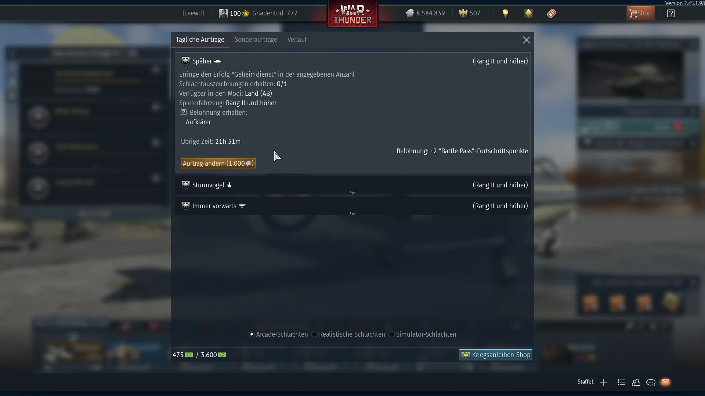Select Arcade-Schlachten radio button
This screenshot has width=705, height=396.
click(252, 334)
